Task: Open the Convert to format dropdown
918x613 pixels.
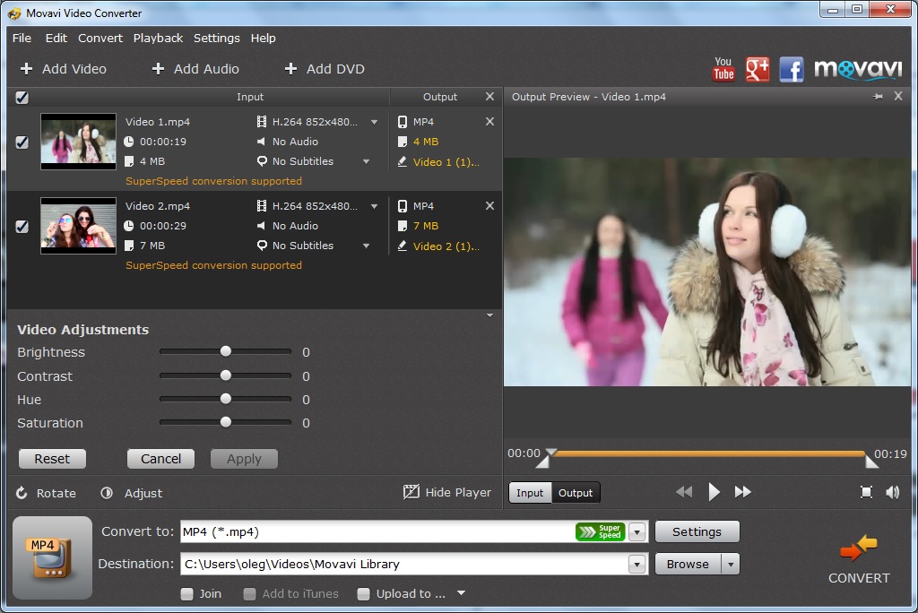Action: [637, 531]
